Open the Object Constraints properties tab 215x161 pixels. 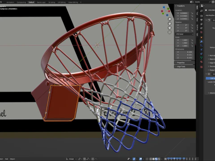click(202, 54)
